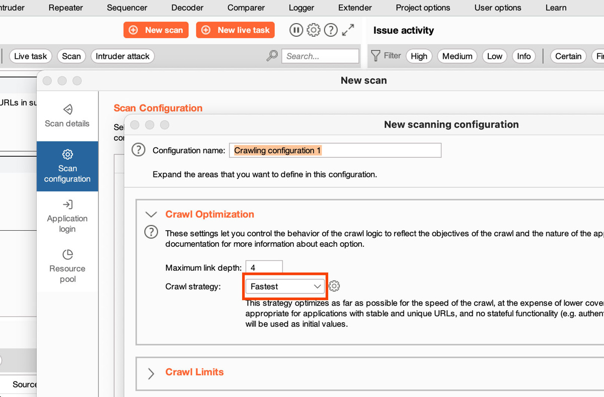
Task: Toggle High severity issue filter
Action: pyautogui.click(x=419, y=56)
